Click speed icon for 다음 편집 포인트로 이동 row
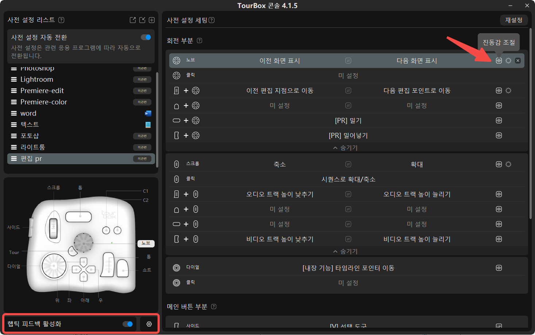Image resolution: width=535 pixels, height=335 pixels. coord(508,91)
